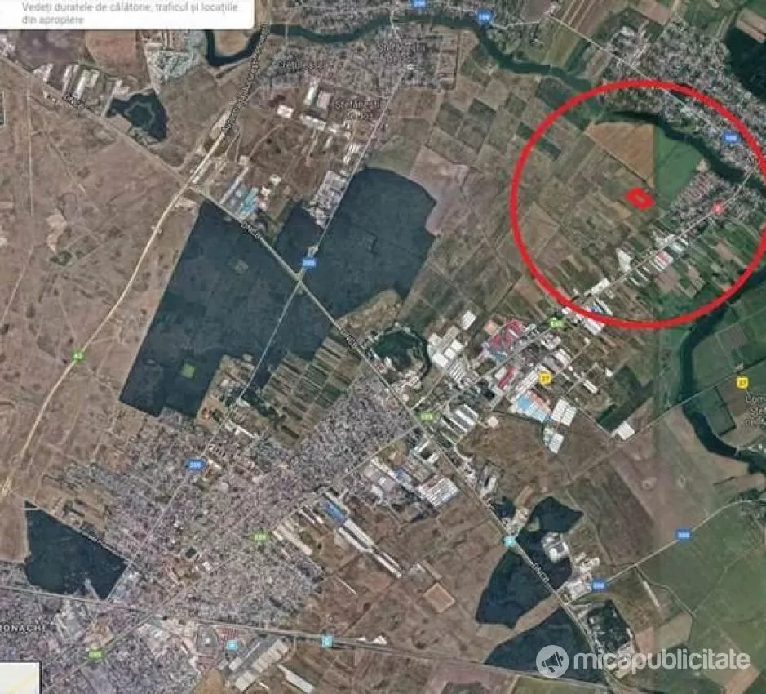This screenshot has width=766, height=694.
Task: Select the blue 200 road shield
Action: tap(196, 464)
